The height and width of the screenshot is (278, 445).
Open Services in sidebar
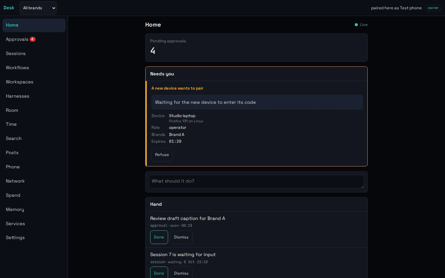tap(34, 224)
